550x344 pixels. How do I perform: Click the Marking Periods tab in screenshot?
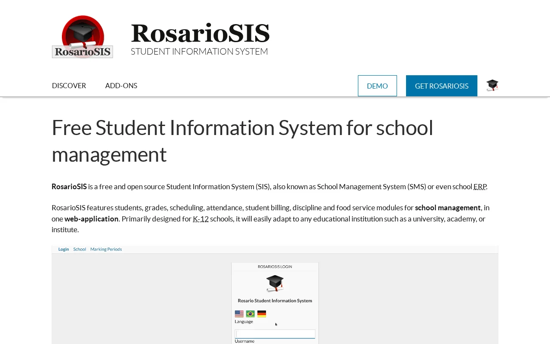(106, 249)
